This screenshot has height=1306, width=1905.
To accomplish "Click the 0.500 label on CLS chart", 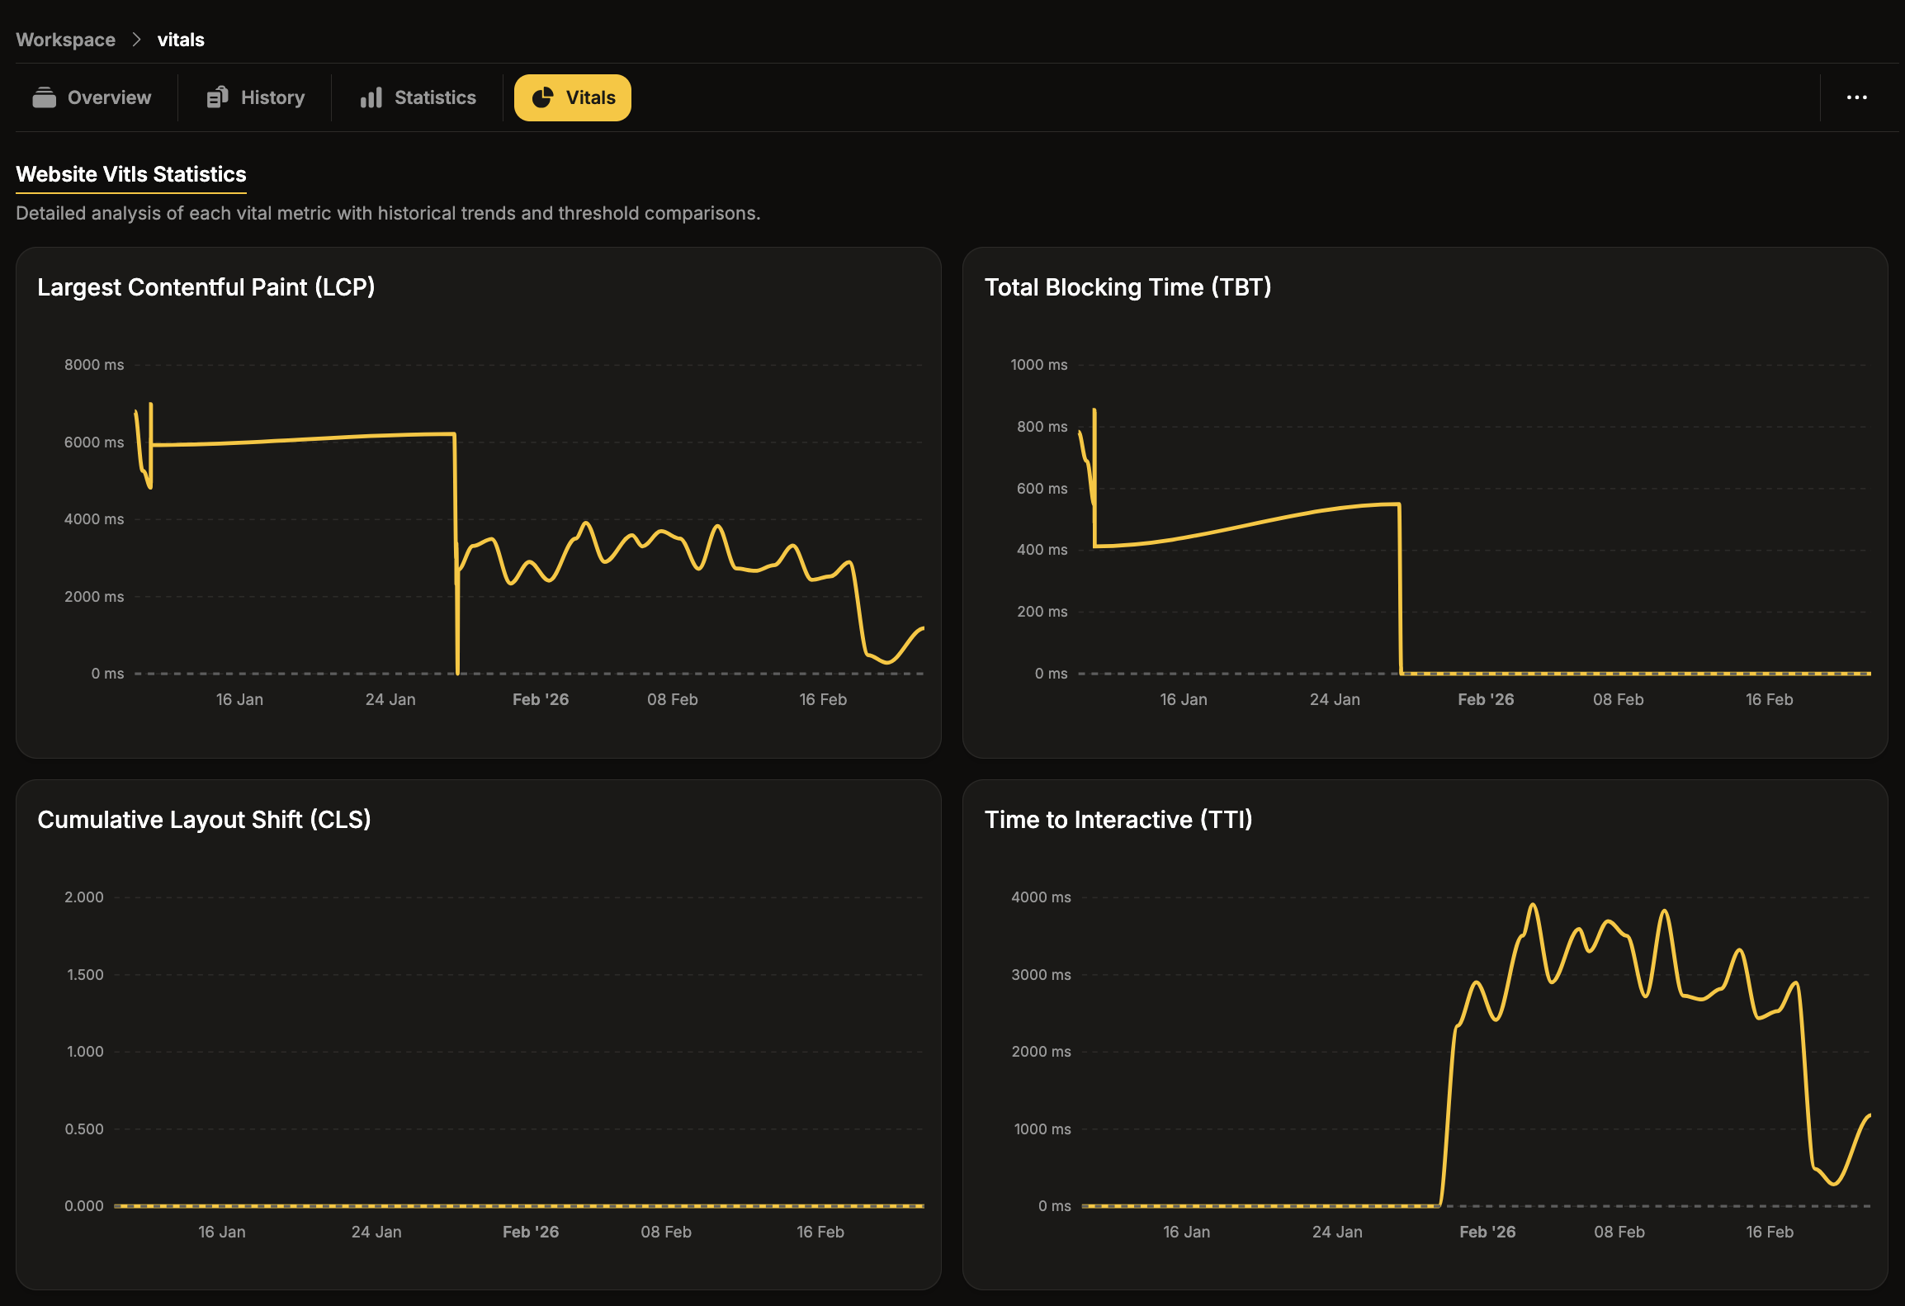I will coord(84,1129).
